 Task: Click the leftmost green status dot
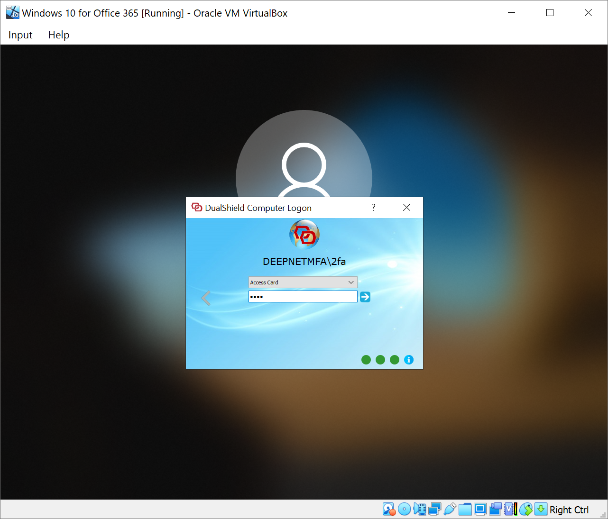(x=366, y=360)
